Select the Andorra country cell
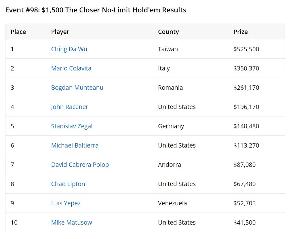The image size is (291, 239). tap(170, 165)
